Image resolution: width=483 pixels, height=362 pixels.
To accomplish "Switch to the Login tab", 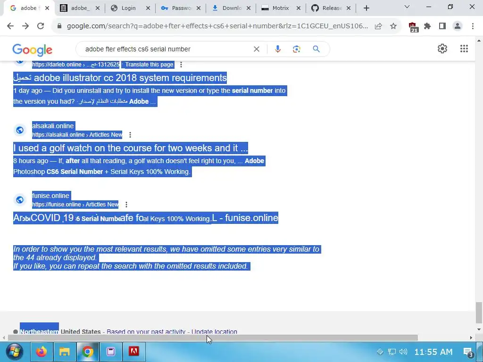I will pos(128,8).
